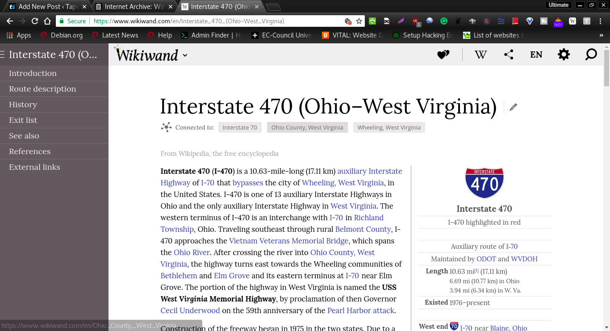This screenshot has height=331, width=610.
Task: Open the red book dictionary extension
Action: pyautogui.click(x=515, y=21)
